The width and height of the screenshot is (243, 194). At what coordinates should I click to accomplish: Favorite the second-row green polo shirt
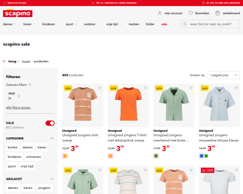point(100,170)
